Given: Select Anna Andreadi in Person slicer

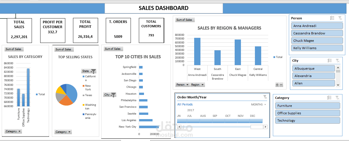Looking at the screenshot, I should 317,26.
